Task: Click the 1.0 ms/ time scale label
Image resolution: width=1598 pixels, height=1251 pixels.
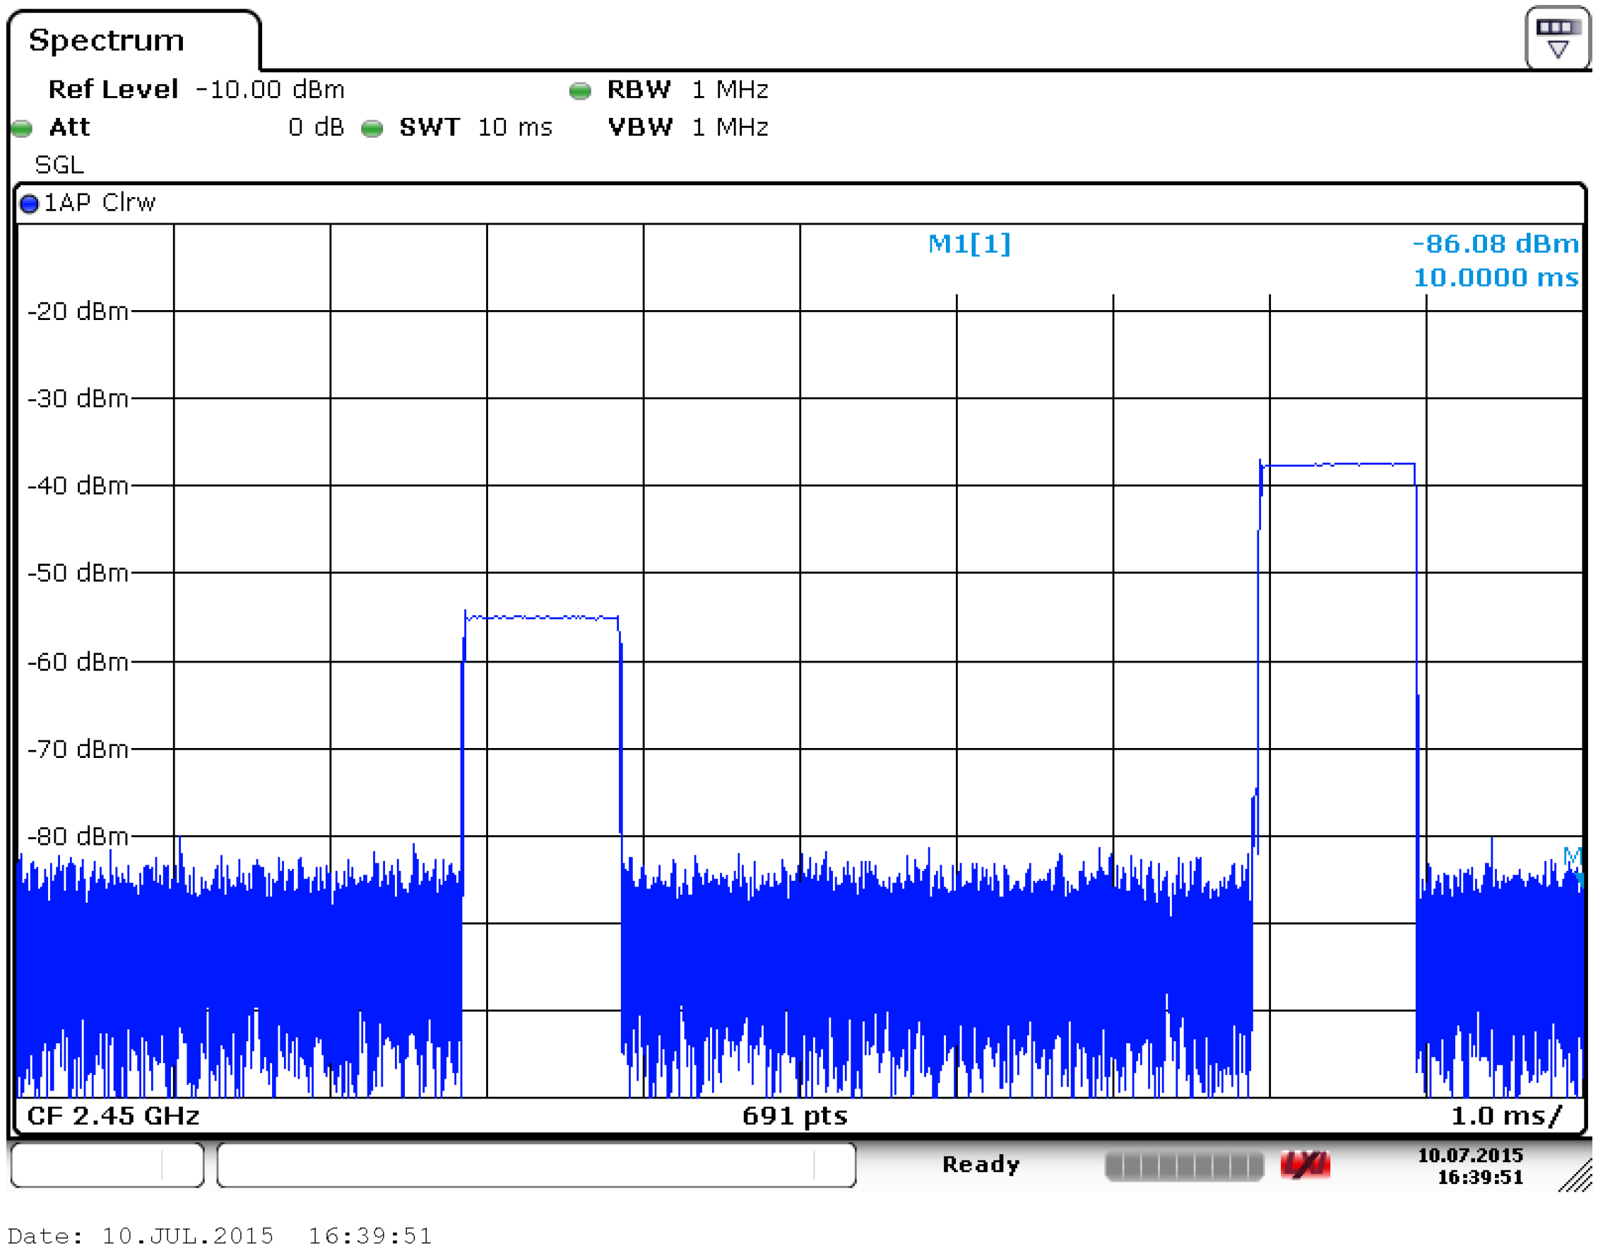Action: 1505,1116
